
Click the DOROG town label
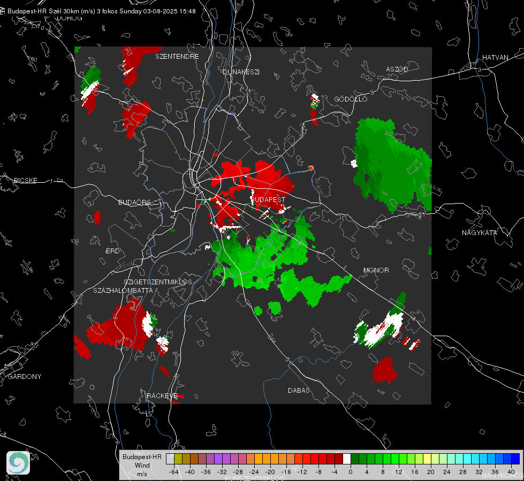(70, 18)
